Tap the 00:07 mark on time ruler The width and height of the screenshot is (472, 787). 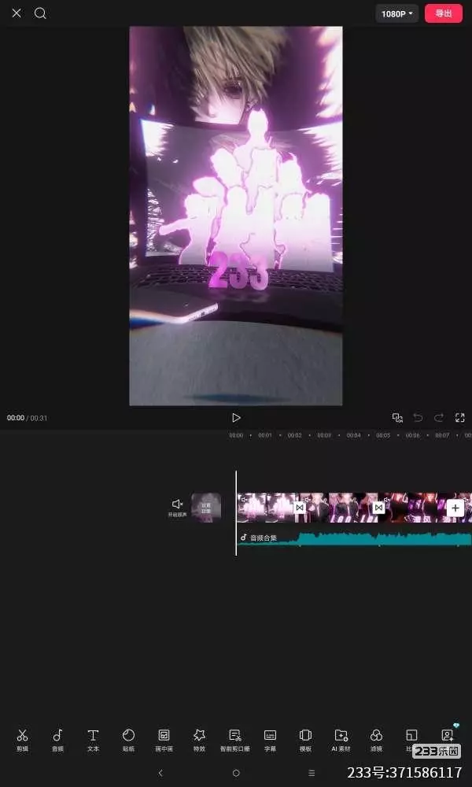[442, 436]
